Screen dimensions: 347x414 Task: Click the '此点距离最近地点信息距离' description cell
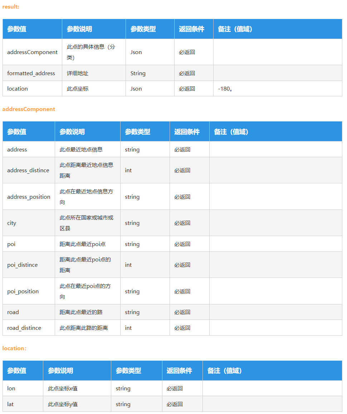point(88,170)
